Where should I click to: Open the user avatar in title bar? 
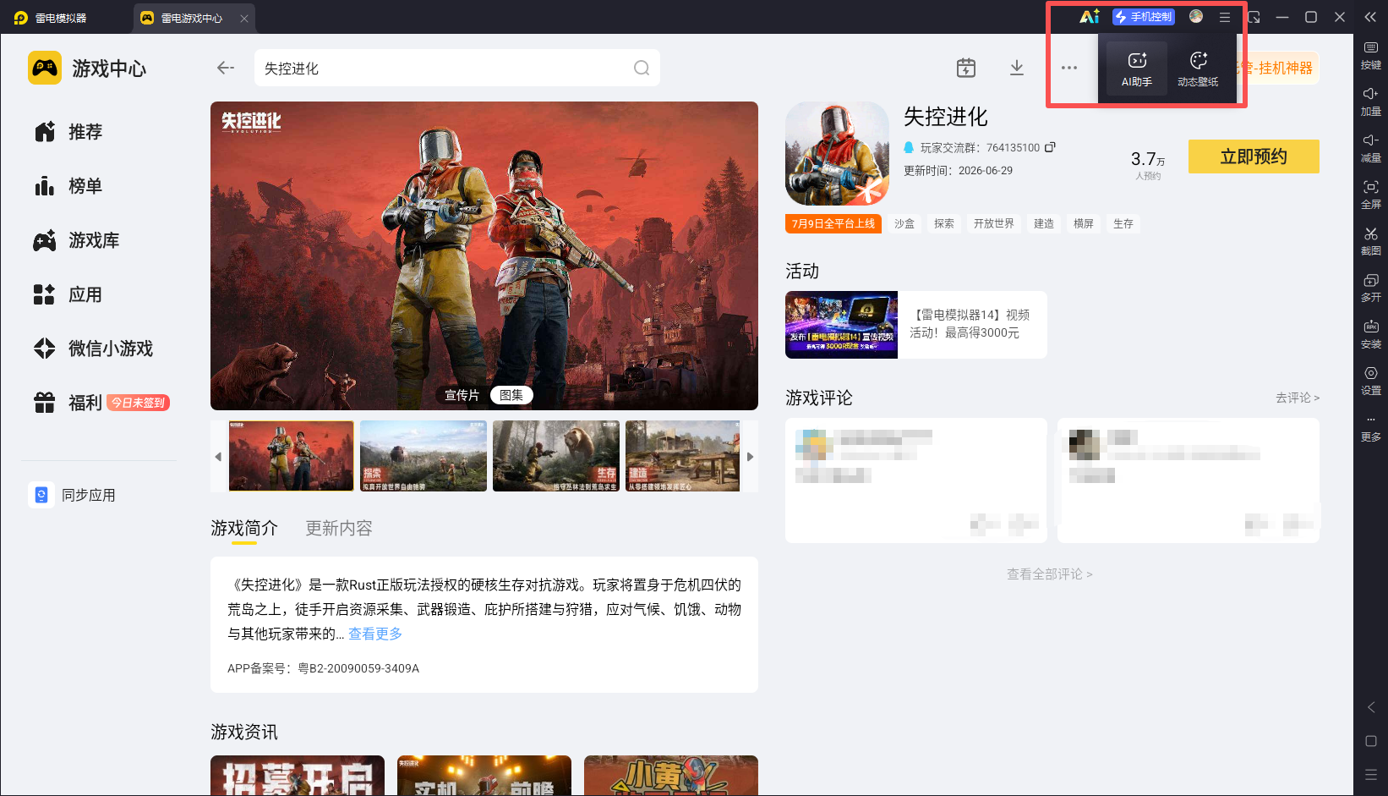click(x=1196, y=17)
